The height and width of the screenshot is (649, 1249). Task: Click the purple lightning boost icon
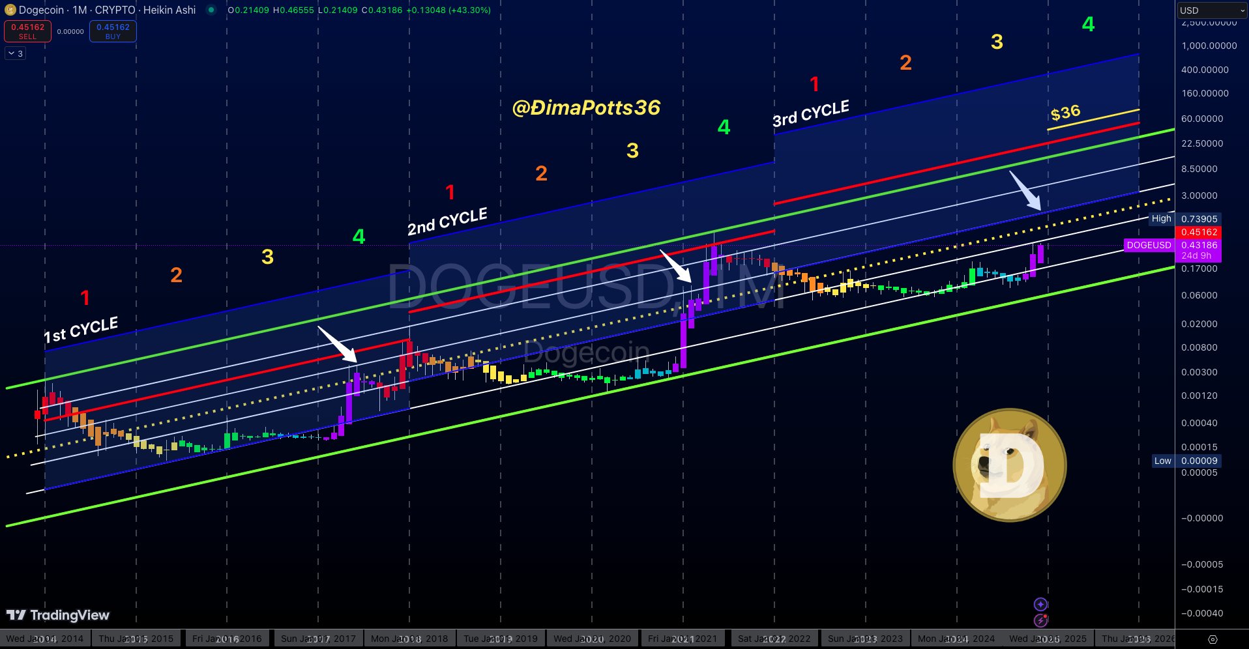coord(1041,620)
